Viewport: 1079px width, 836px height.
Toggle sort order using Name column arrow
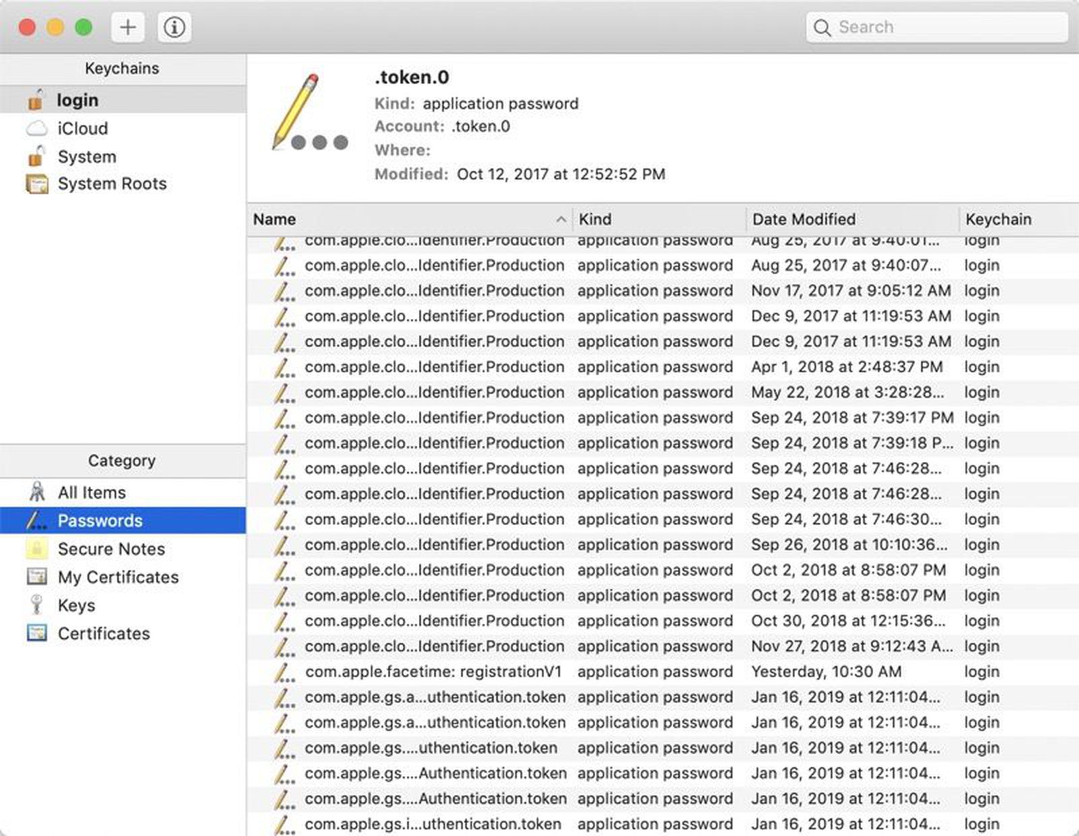coord(560,220)
